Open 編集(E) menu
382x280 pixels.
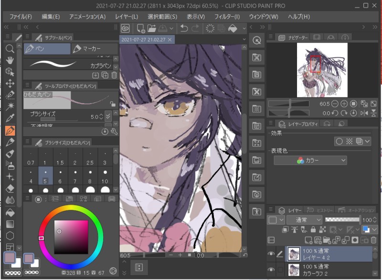pos(51,17)
